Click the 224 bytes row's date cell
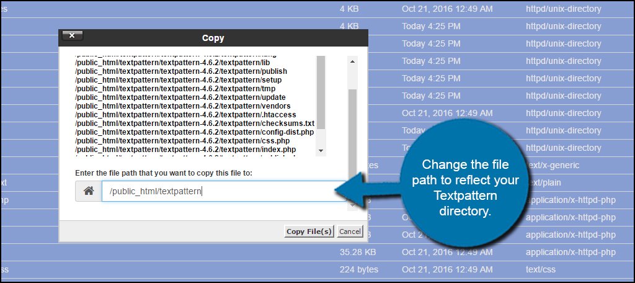635x283 pixels. coord(448,269)
